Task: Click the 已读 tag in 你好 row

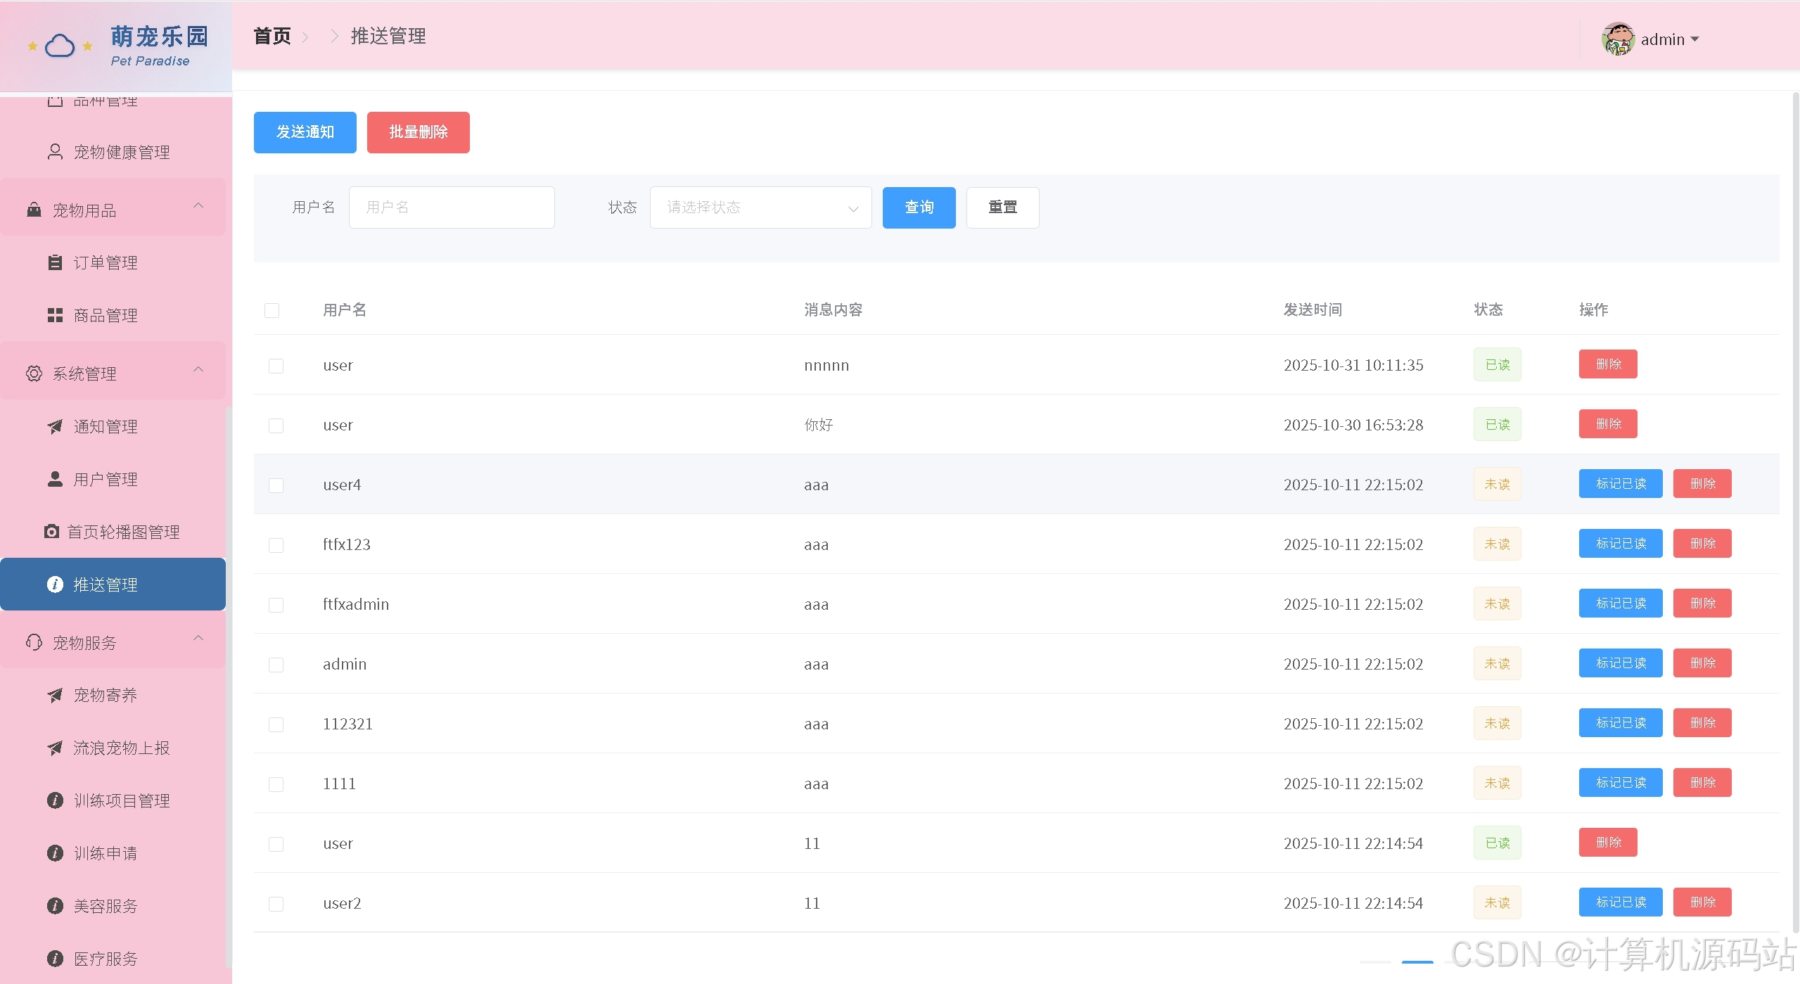Action: tap(1498, 424)
